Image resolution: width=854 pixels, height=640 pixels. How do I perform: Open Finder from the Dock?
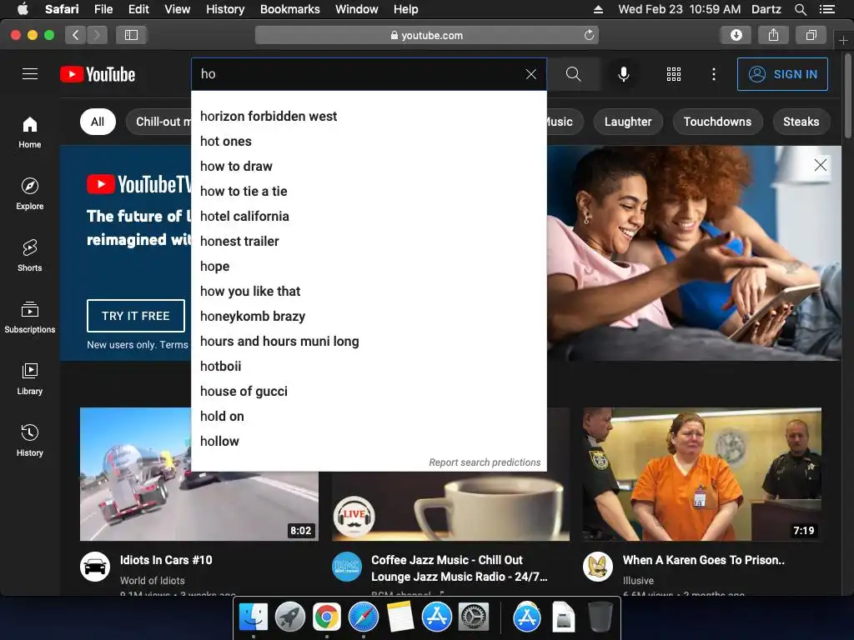254,617
